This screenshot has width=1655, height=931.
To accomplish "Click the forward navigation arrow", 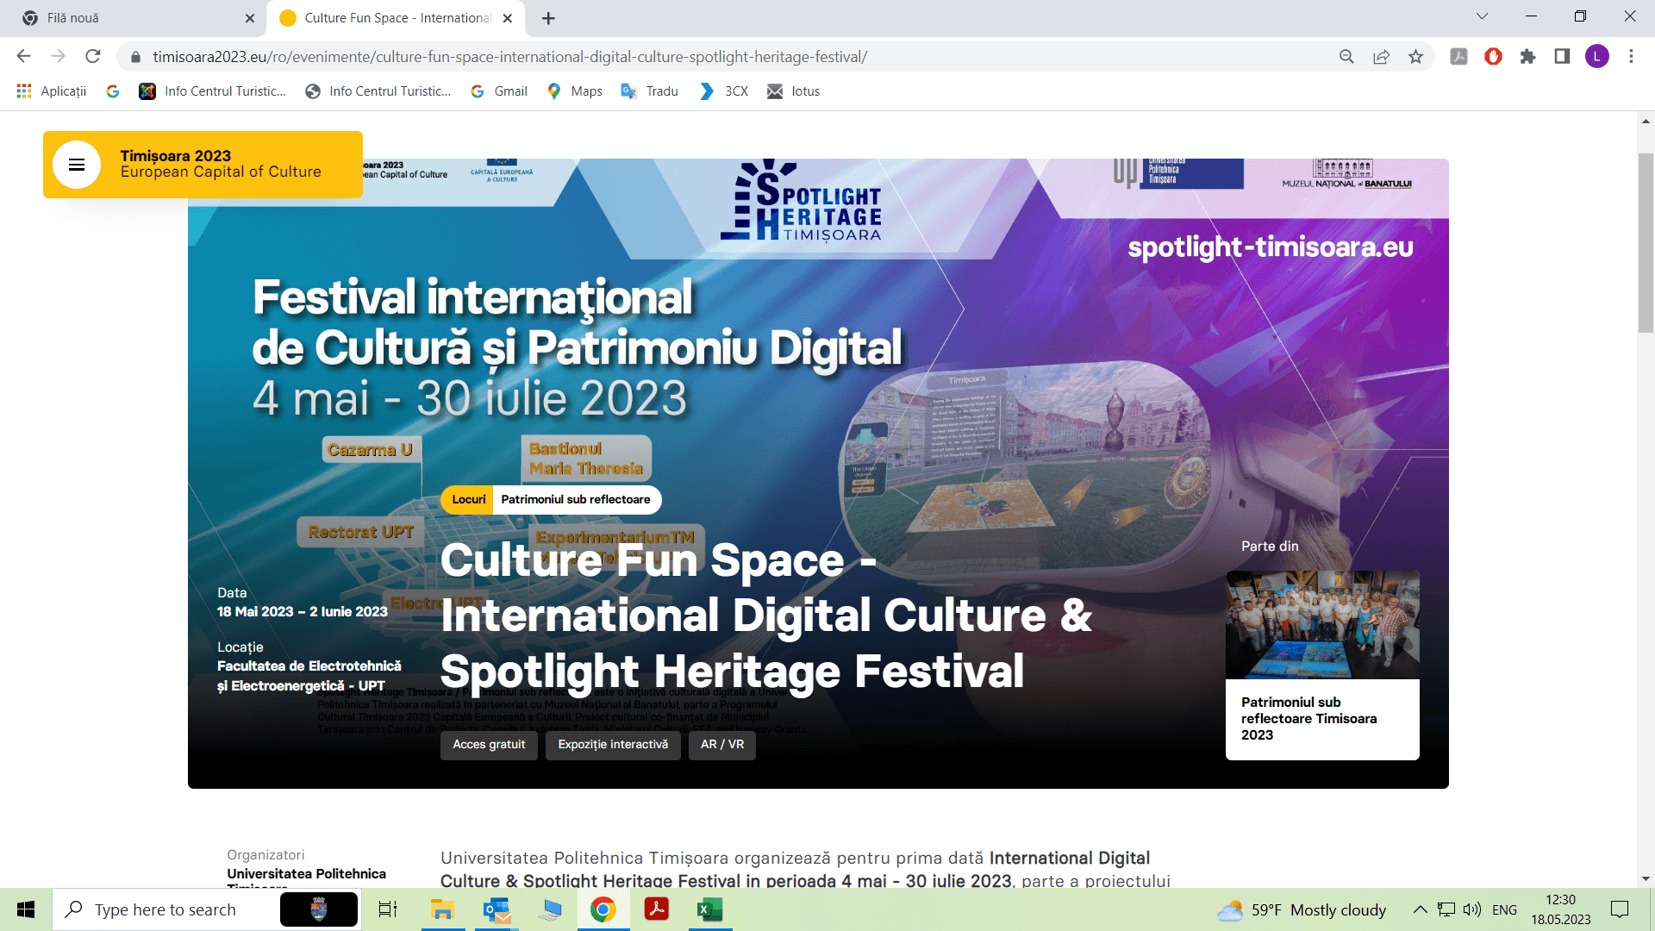I will pyautogui.click(x=58, y=57).
